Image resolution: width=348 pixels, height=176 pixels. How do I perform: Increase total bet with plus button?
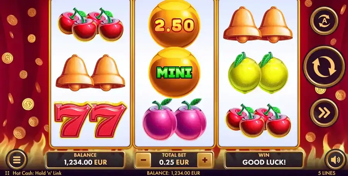pyautogui.click(x=205, y=160)
